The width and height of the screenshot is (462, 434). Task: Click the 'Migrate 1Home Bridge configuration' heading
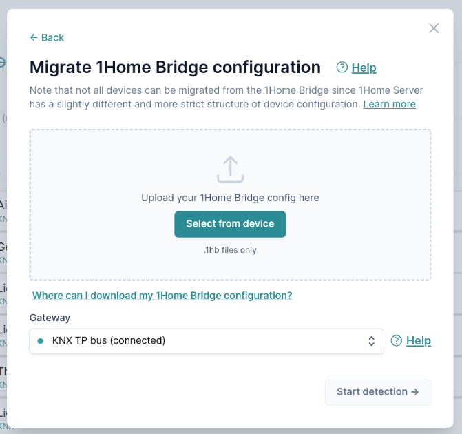[175, 67]
